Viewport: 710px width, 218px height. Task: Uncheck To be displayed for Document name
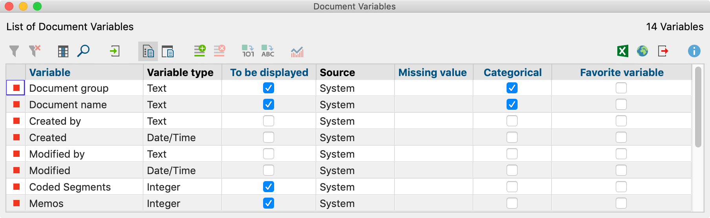(x=269, y=104)
